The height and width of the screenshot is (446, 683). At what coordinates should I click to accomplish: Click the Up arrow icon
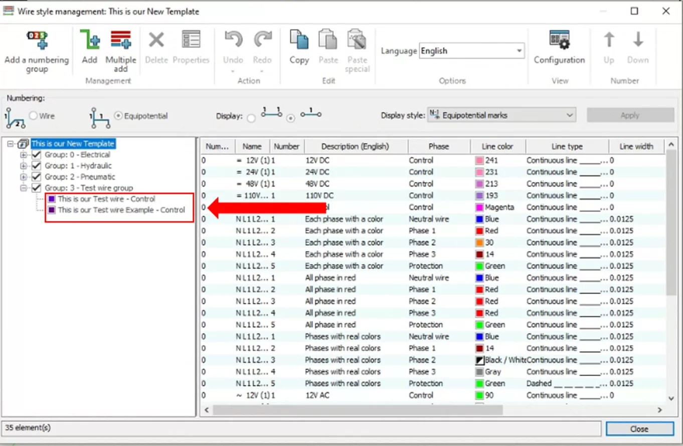pyautogui.click(x=609, y=40)
